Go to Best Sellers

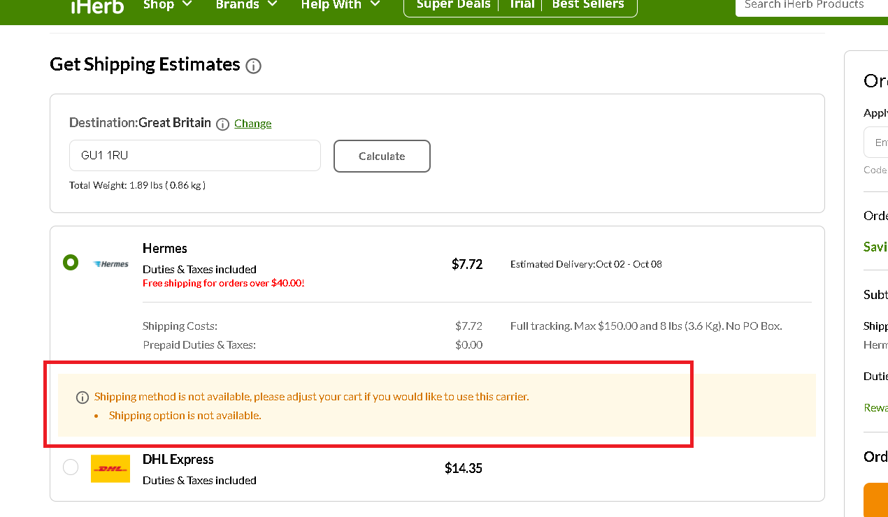pos(588,5)
